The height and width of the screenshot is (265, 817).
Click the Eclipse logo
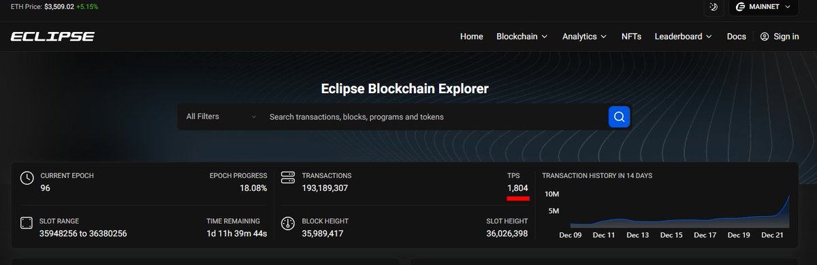[x=52, y=37]
